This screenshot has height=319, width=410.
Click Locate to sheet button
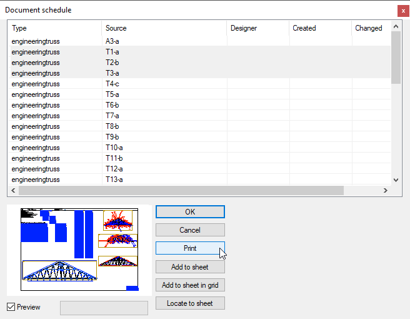pyautogui.click(x=190, y=303)
